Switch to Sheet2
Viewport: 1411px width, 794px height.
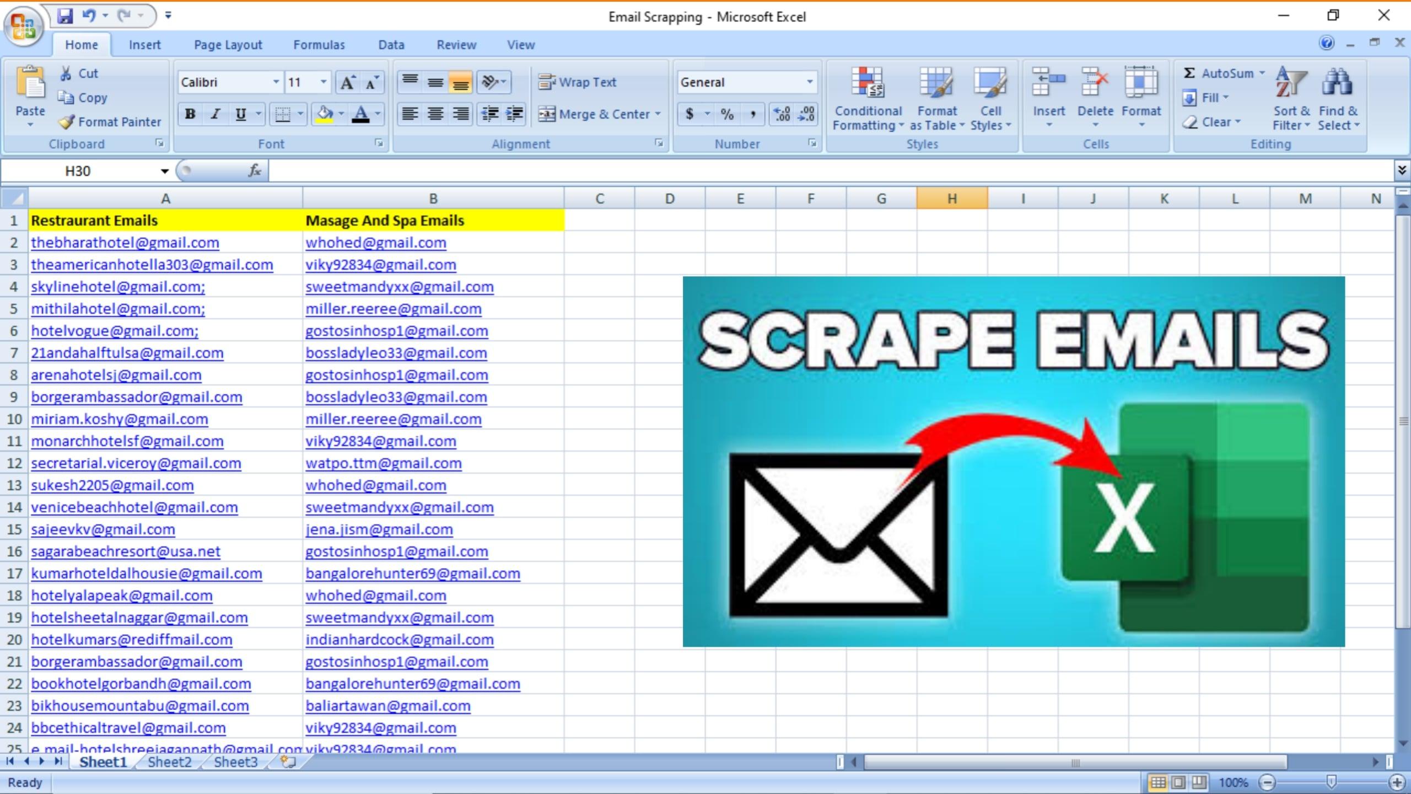(170, 761)
